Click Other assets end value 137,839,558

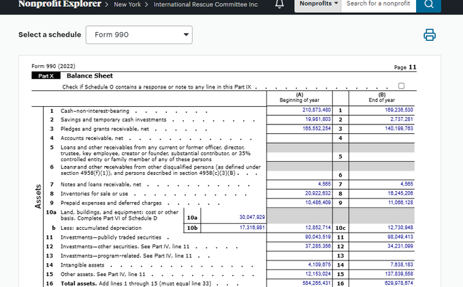(399, 273)
